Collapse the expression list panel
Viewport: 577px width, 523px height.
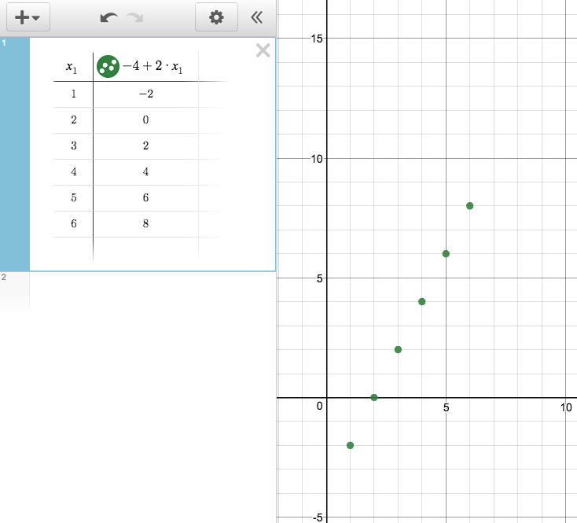256,17
